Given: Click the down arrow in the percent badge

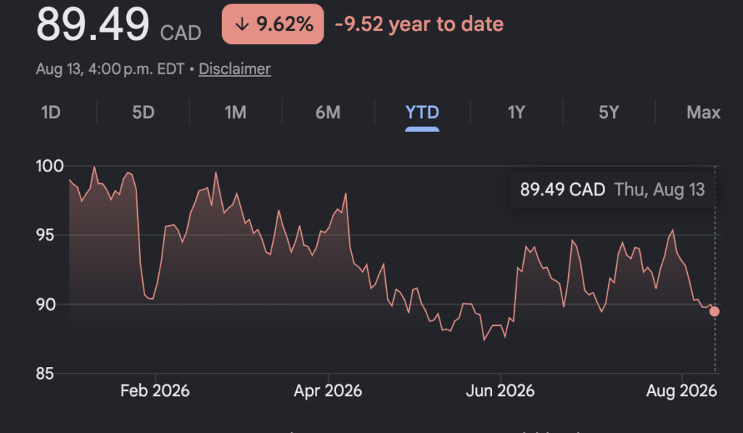Looking at the screenshot, I should [x=242, y=24].
